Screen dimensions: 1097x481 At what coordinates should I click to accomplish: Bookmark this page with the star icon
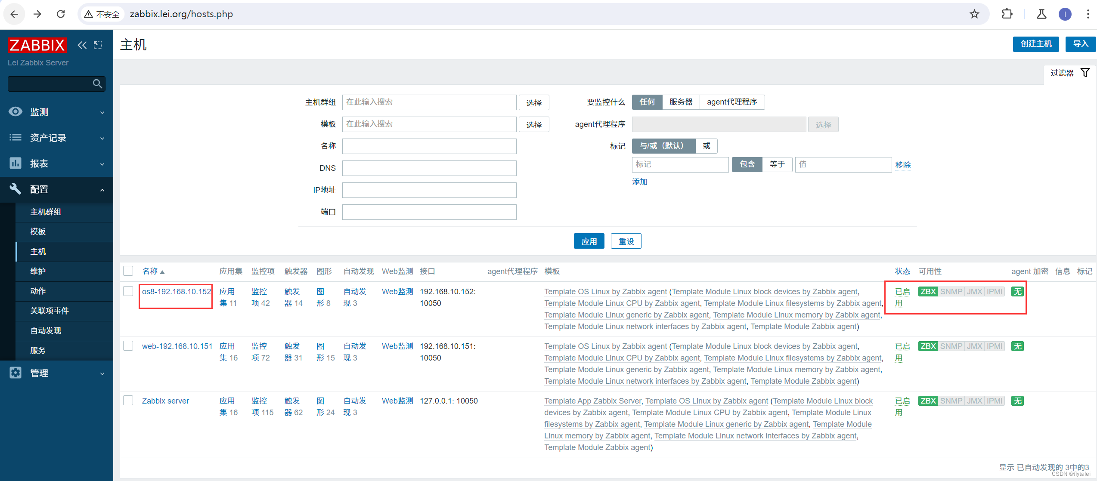point(974,14)
